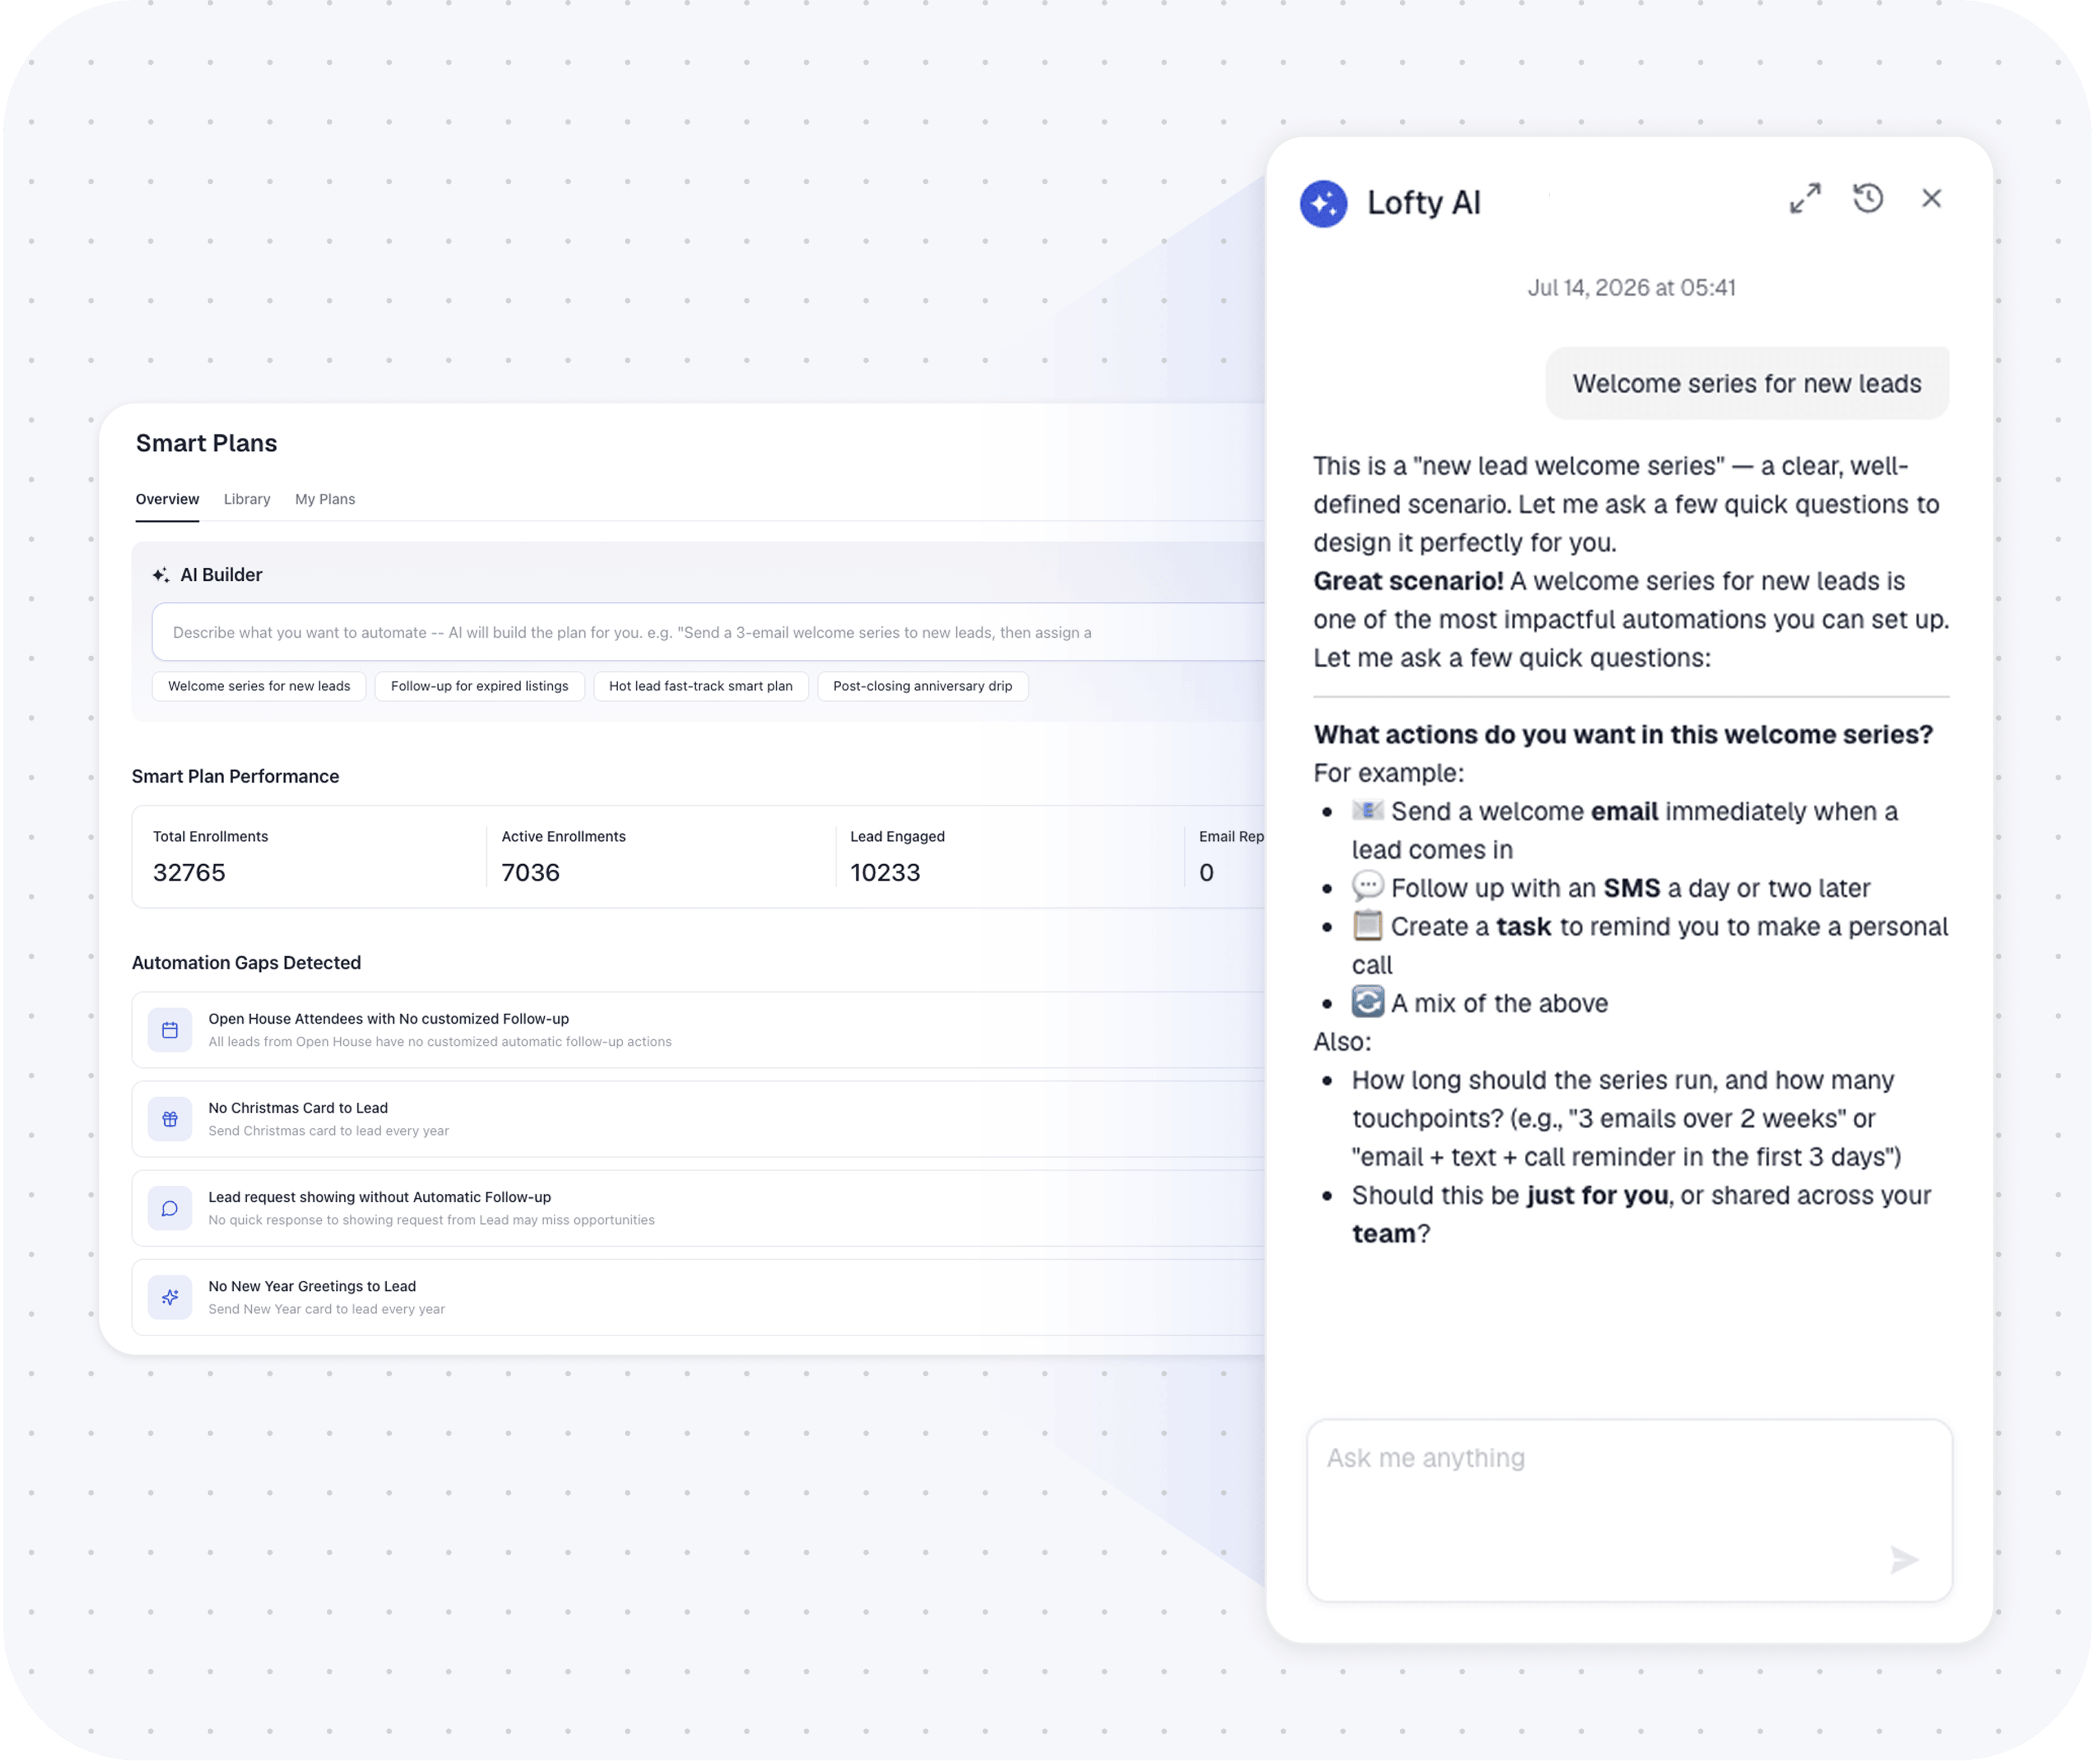The width and height of the screenshot is (2100, 1761).
Task: Click the Smart Plan Performance heading
Action: [235, 776]
